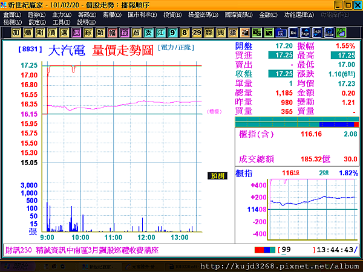Click the 加 toolbar icon
The width and height of the screenshot is (363, 272).
tap(16, 33)
